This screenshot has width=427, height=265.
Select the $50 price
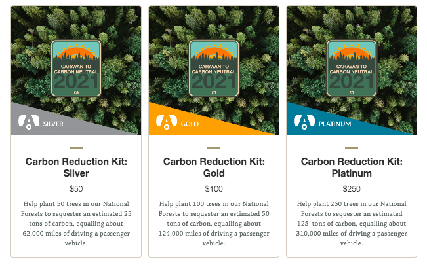pyautogui.click(x=76, y=189)
